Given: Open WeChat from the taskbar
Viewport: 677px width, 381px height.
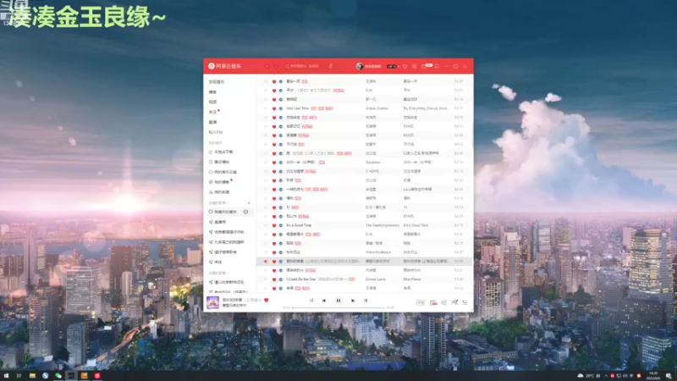Looking at the screenshot, I should (58, 376).
